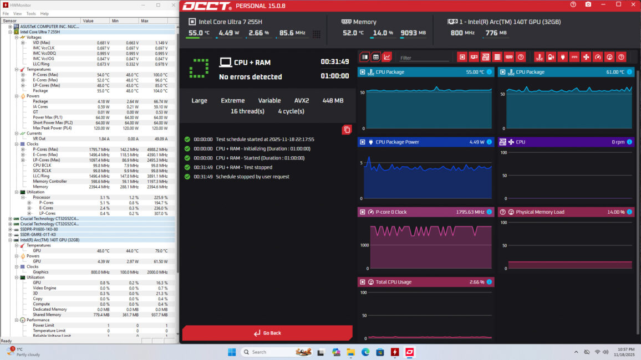Collapse the Currents group in HWMonitor
641x360 pixels.
[17, 133]
